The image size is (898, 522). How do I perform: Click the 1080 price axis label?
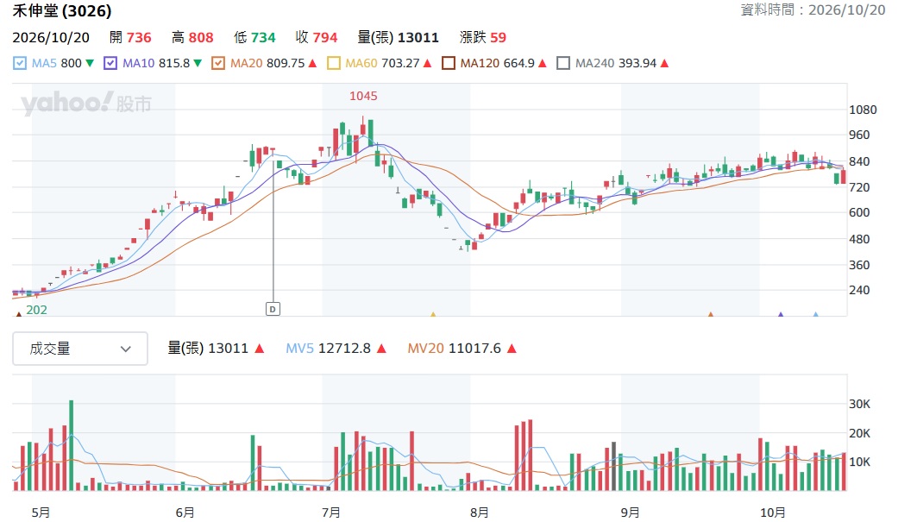coord(863,110)
